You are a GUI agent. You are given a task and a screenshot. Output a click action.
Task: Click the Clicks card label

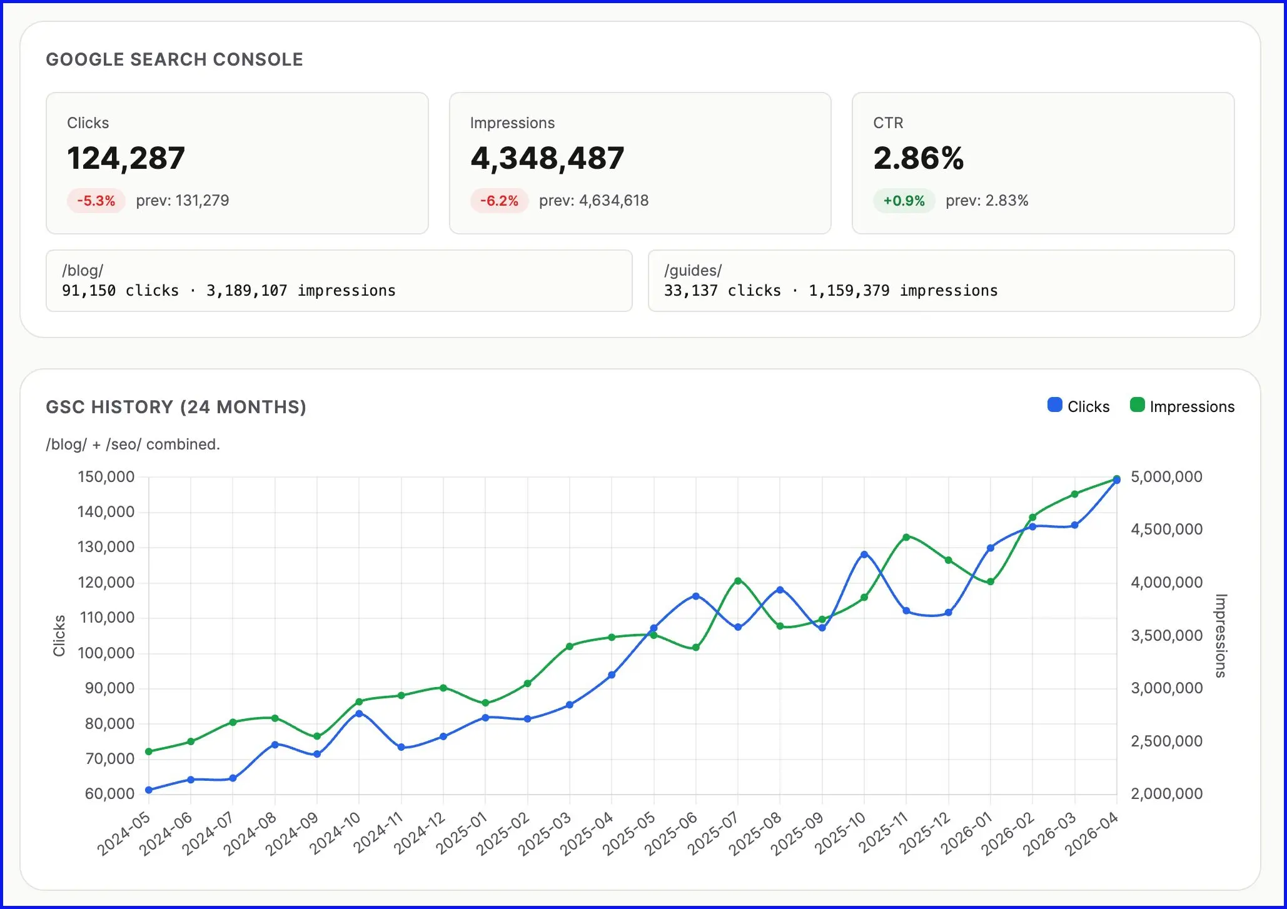click(x=88, y=123)
